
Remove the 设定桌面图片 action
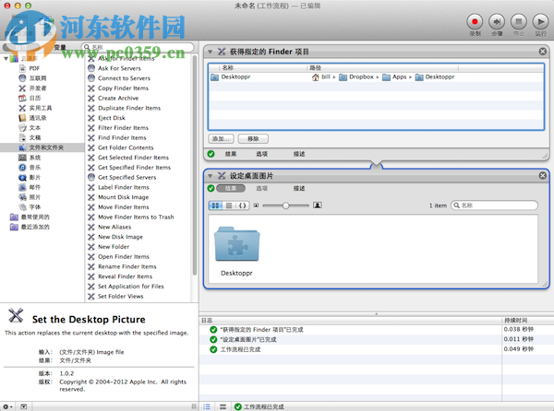pos(543,175)
